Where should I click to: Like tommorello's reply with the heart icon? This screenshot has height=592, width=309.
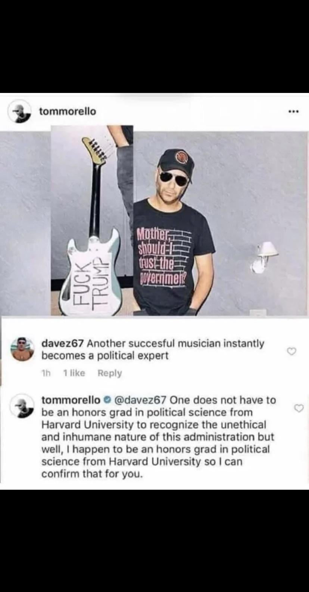tap(299, 408)
